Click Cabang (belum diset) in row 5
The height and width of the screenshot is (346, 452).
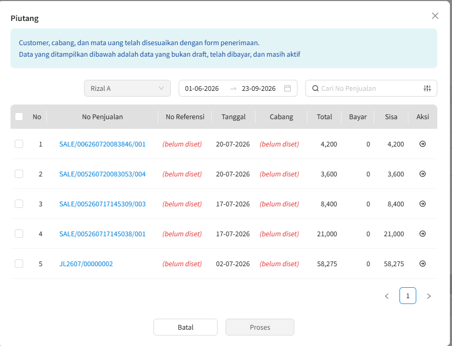click(x=279, y=264)
